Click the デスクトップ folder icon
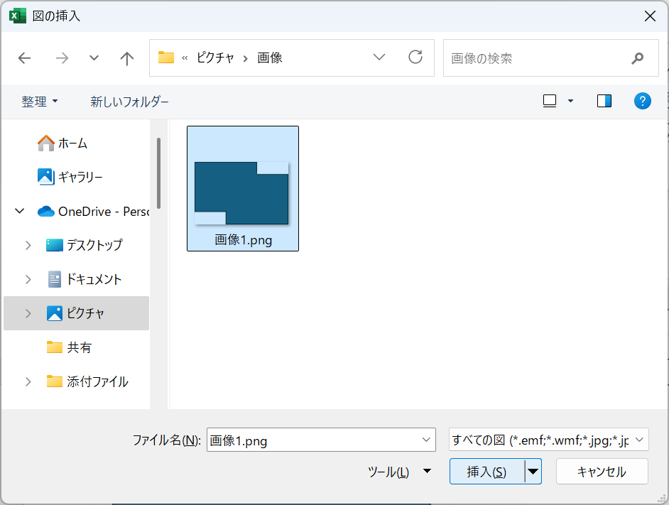669x505 pixels. (54, 245)
